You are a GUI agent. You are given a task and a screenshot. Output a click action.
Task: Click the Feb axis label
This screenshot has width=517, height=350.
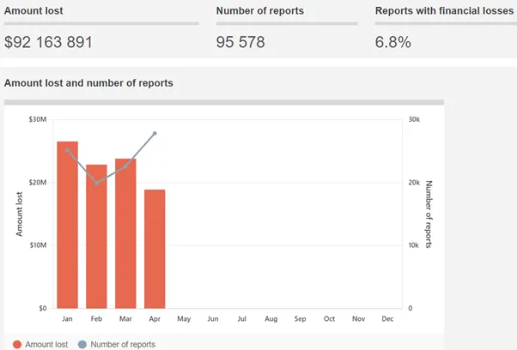point(96,319)
